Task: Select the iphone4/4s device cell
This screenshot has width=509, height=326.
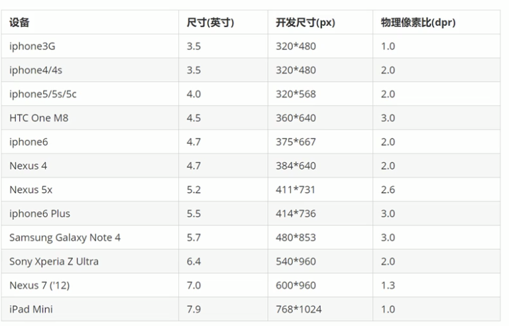Action: (37, 70)
